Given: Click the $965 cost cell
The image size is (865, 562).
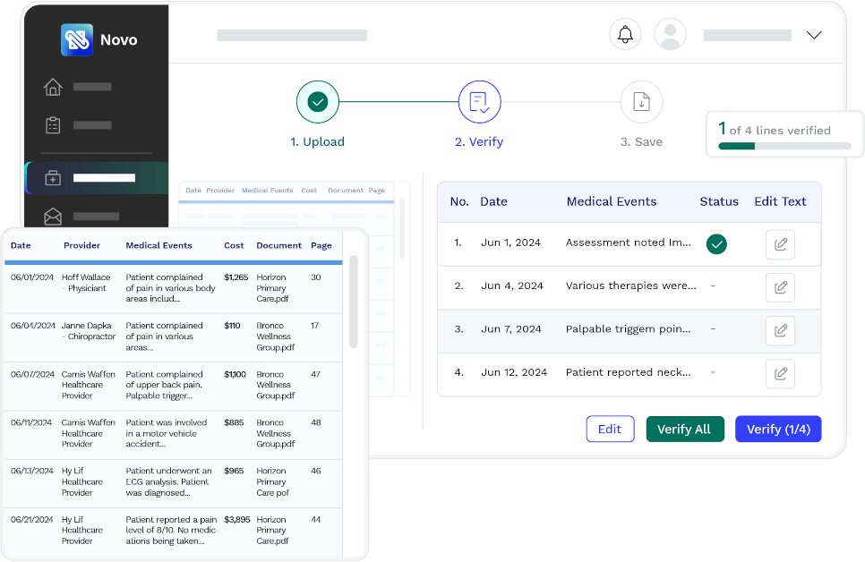Looking at the screenshot, I should point(234,471).
